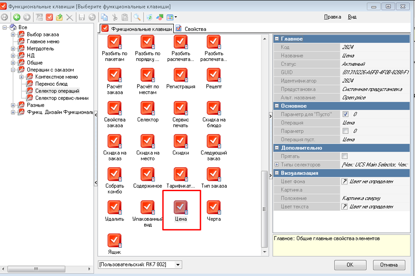Select the 'Собрать комбо' function key icon
Image resolution: width=415 pixels, height=276 pixels.
point(114,174)
